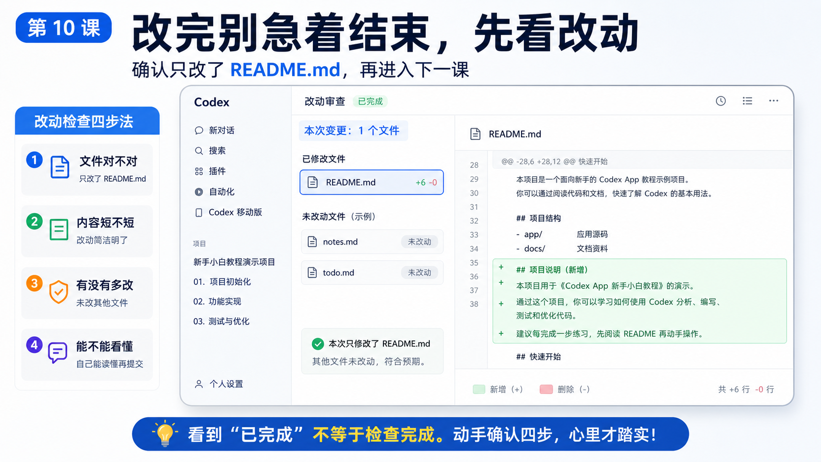This screenshot has height=462, width=821.
Task: Open the three-dot more menu
Action: pos(773,101)
